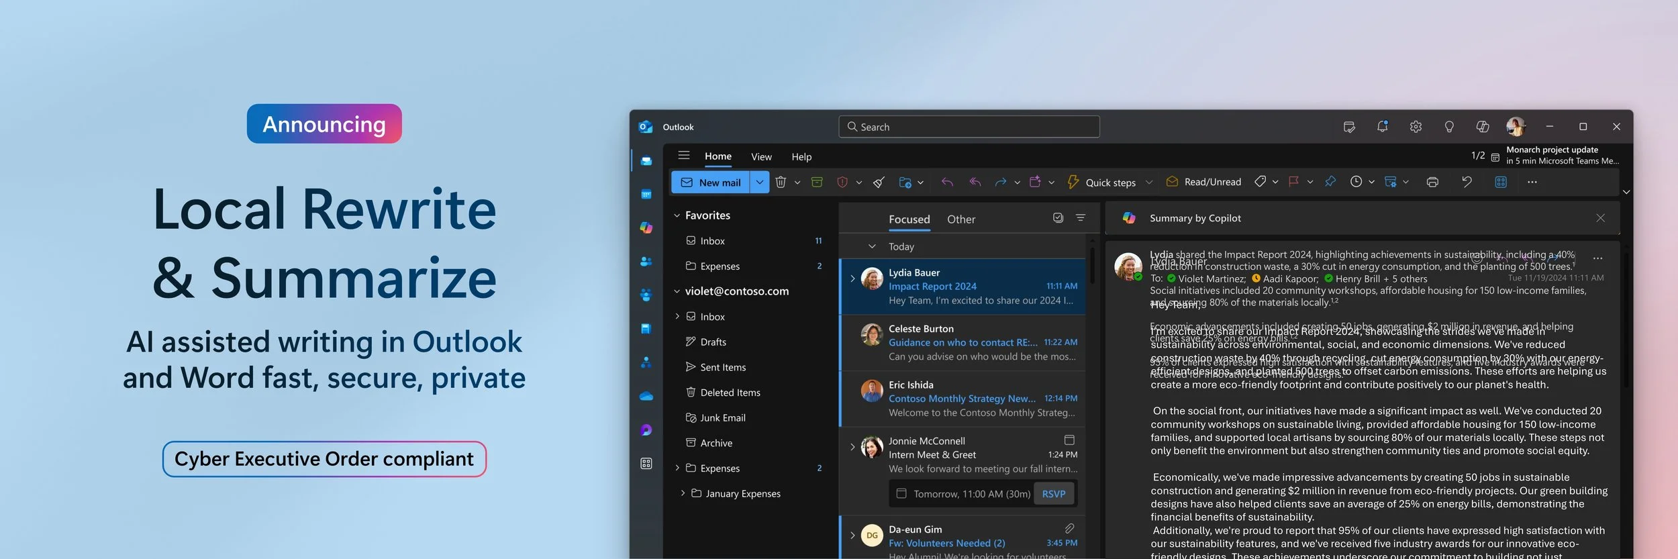Screen dimensions: 1678x559
Task: Click the Reply all double-arrow icon
Action: tap(975, 182)
